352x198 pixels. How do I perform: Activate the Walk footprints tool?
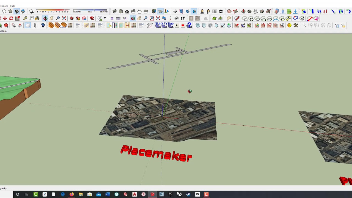point(183,18)
